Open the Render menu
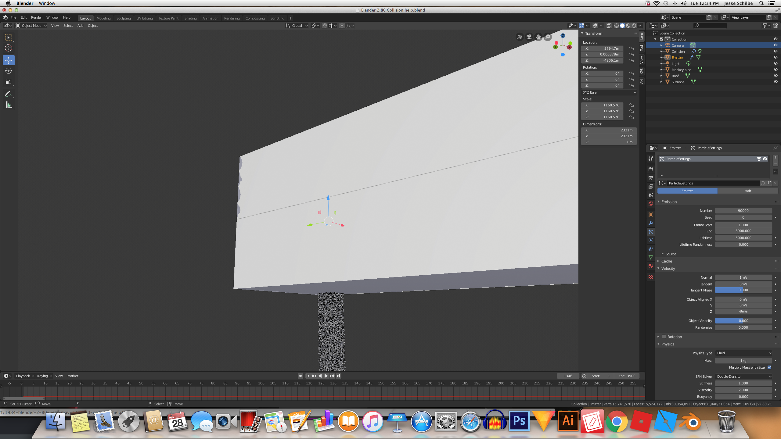The width and height of the screenshot is (781, 439). [x=36, y=18]
